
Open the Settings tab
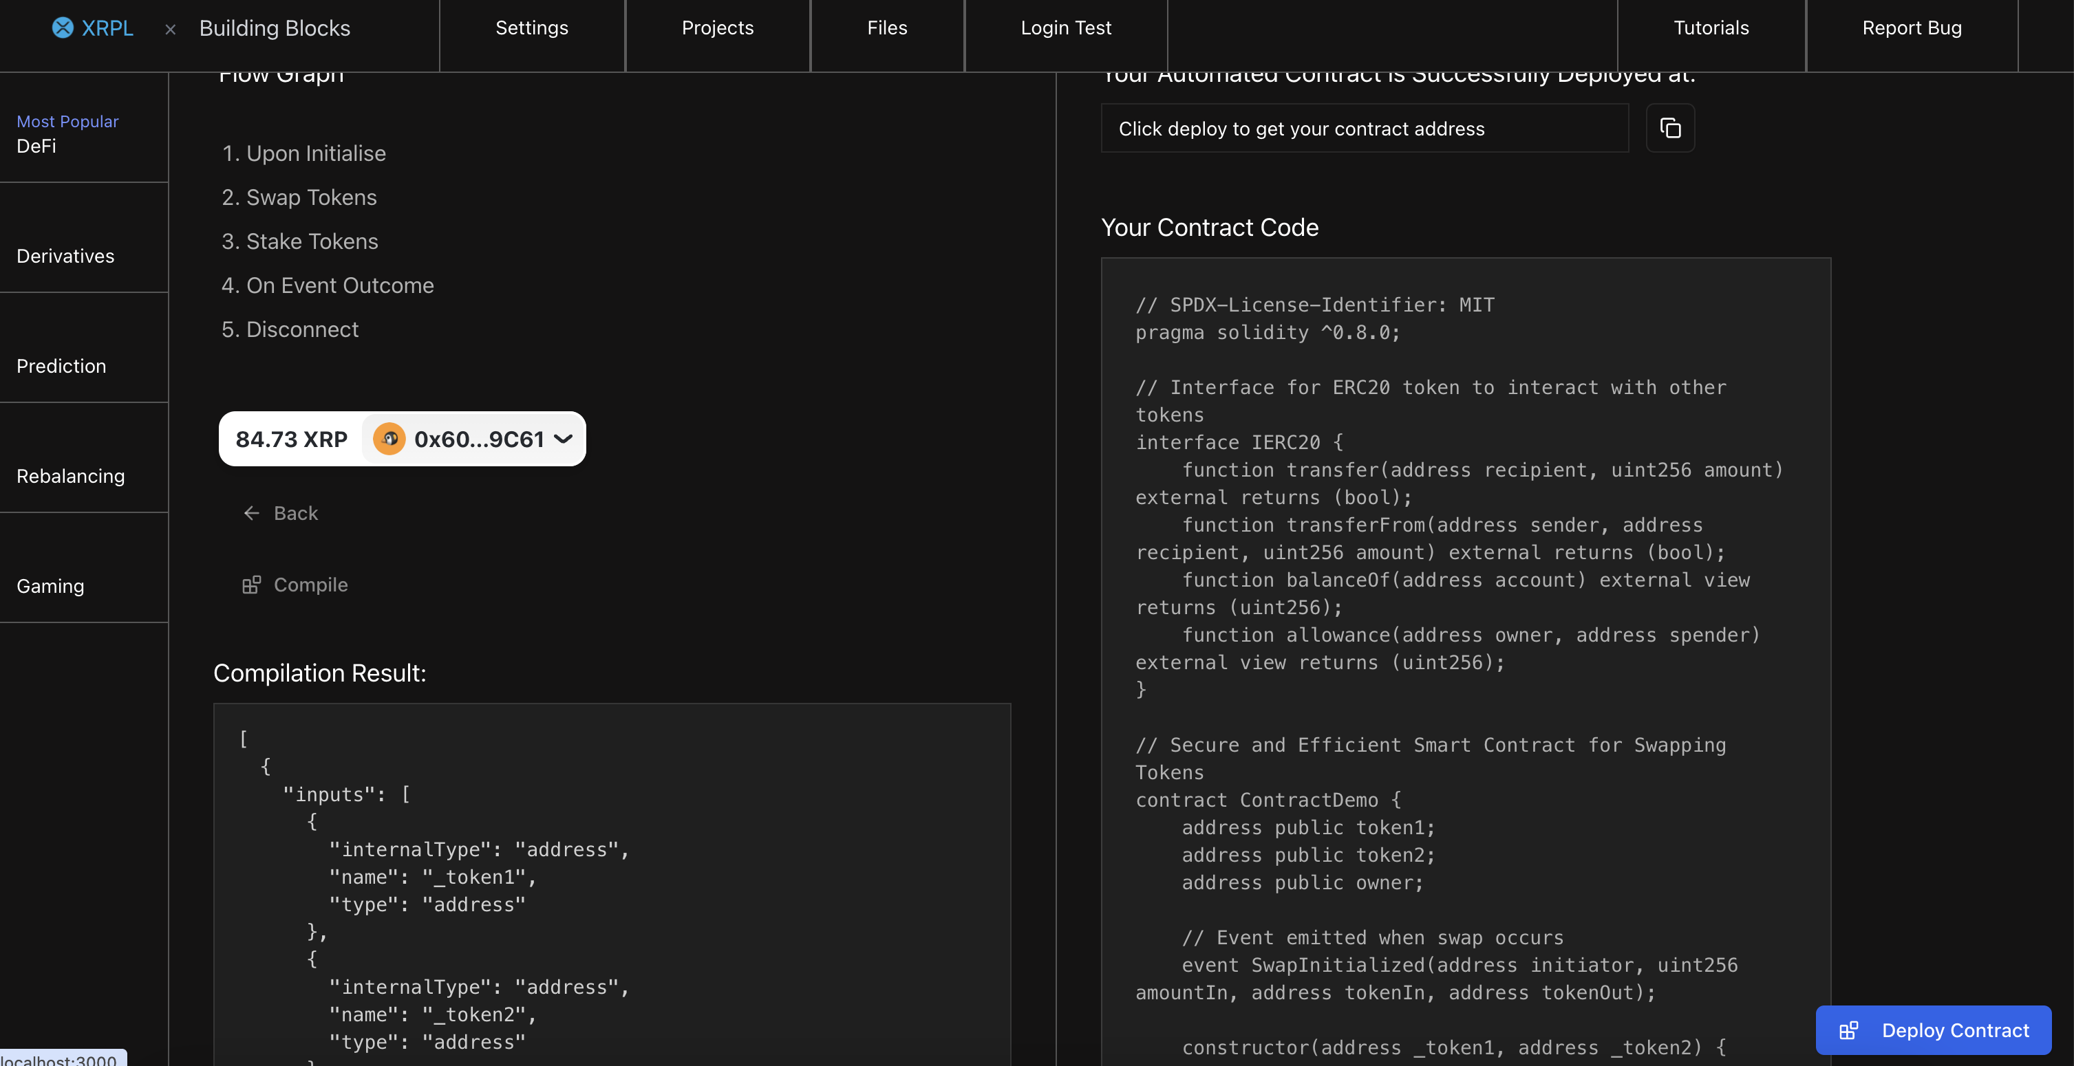click(531, 28)
